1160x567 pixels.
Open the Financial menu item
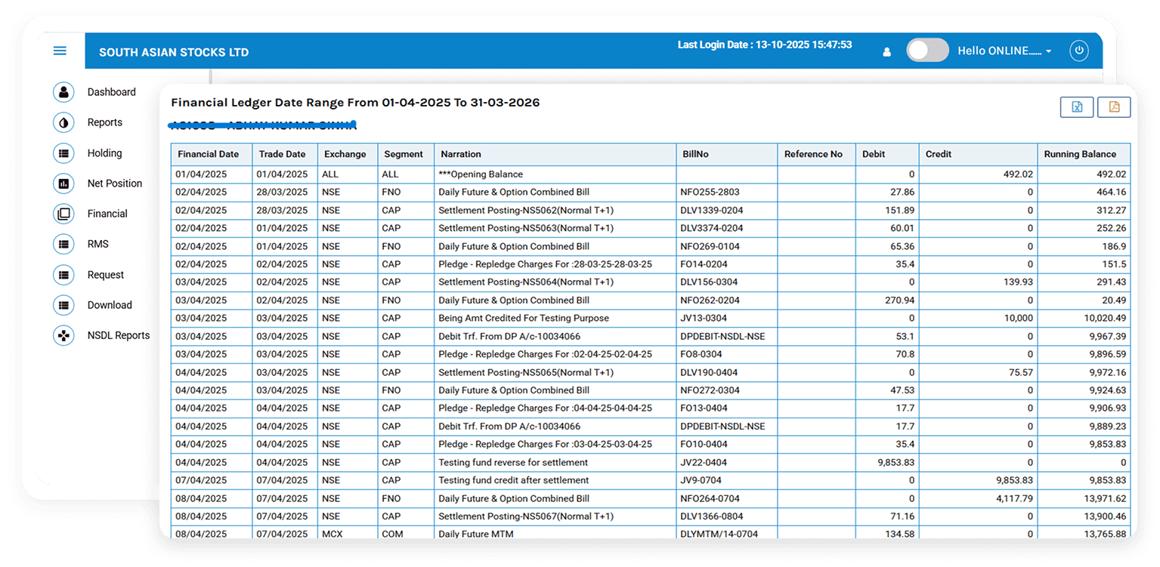(x=107, y=214)
